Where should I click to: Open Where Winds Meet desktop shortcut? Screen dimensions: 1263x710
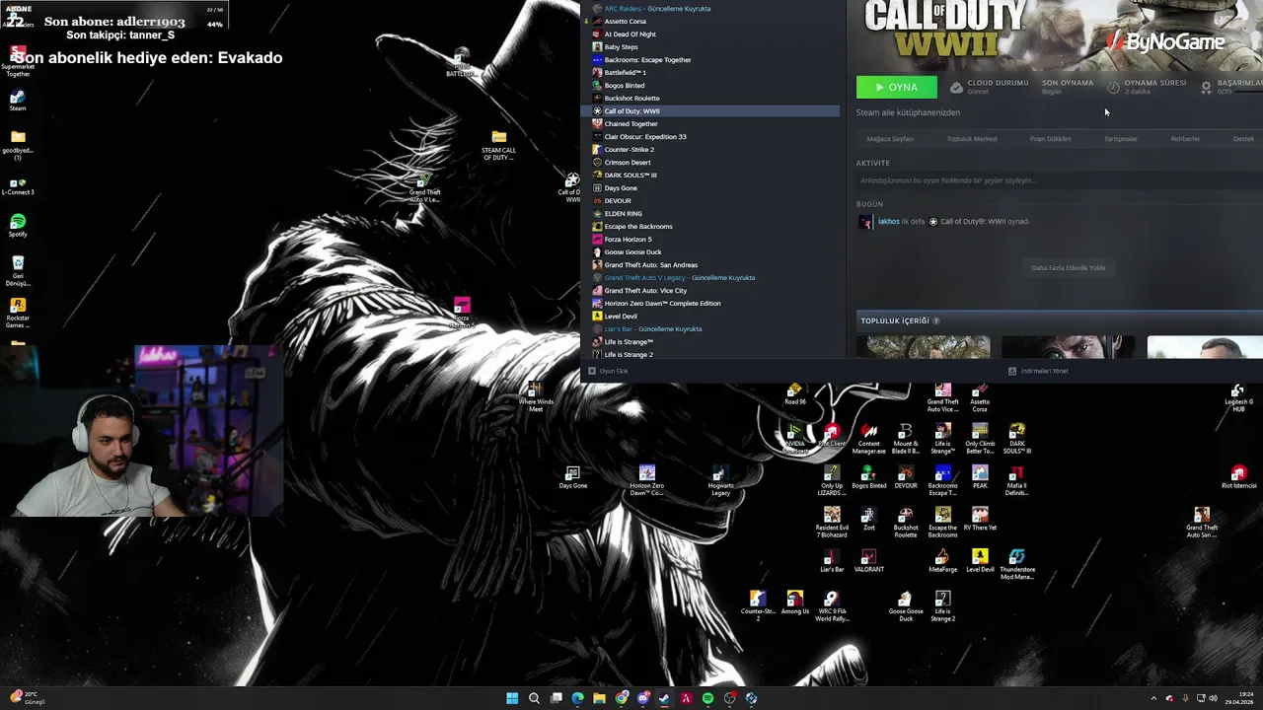point(536,397)
